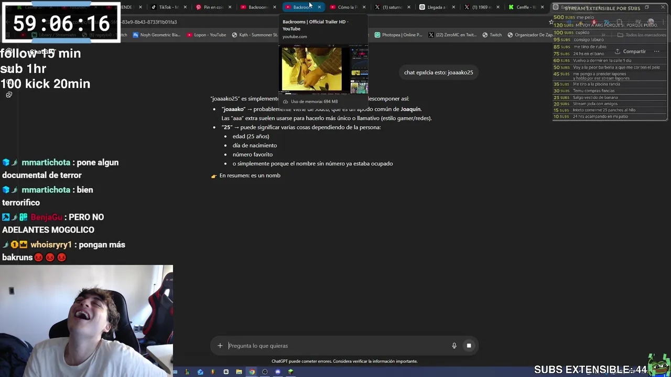
Task: Click the Backrooms trailer tab preview thumbnail
Action: [324, 69]
